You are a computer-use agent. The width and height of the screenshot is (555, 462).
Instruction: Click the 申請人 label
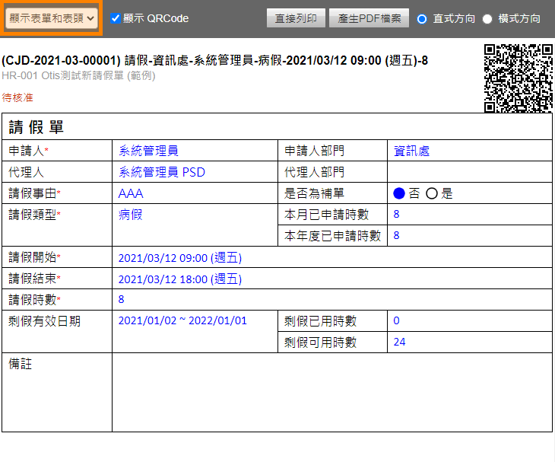27,151
